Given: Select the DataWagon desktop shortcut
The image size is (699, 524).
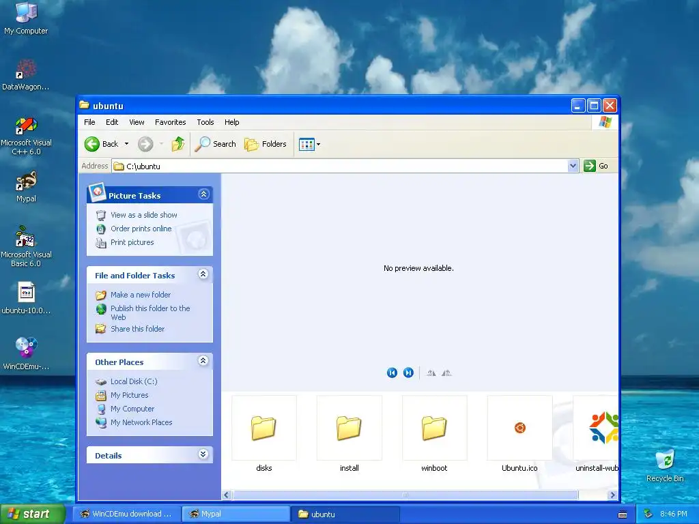Looking at the screenshot, I should [x=26, y=75].
